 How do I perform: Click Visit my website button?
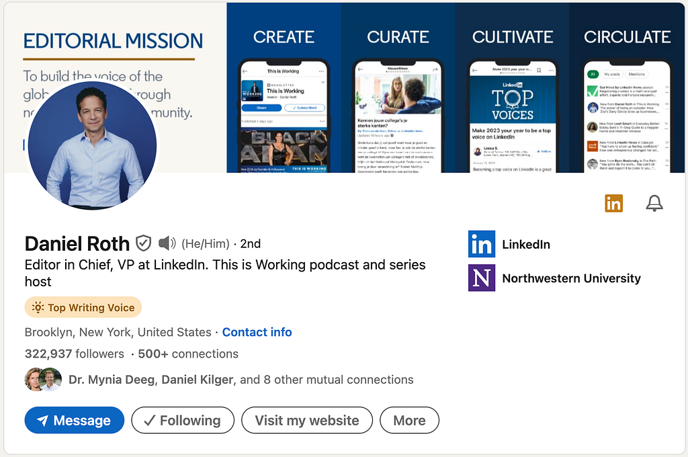307,420
